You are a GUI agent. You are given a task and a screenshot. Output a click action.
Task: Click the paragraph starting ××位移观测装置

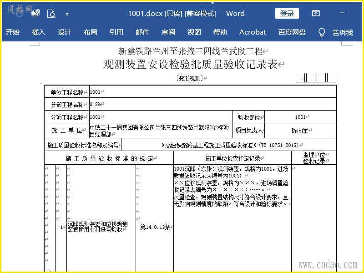click(231, 186)
